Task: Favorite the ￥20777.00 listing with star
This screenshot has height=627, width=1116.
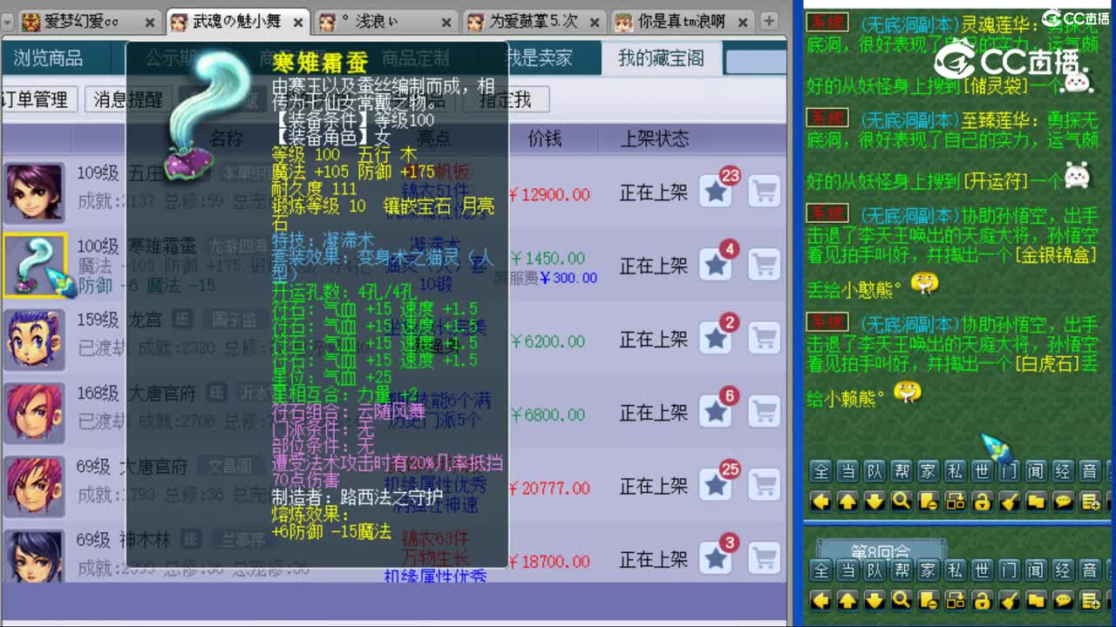Action: [716, 485]
